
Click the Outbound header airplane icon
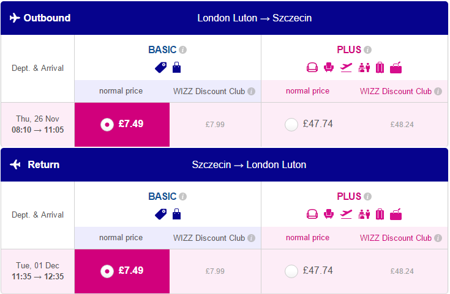(15, 18)
